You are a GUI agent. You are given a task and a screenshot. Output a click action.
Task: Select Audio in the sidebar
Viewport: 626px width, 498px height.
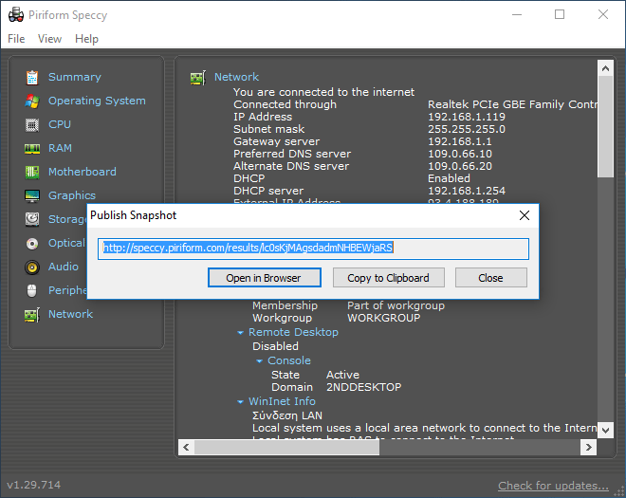64,267
